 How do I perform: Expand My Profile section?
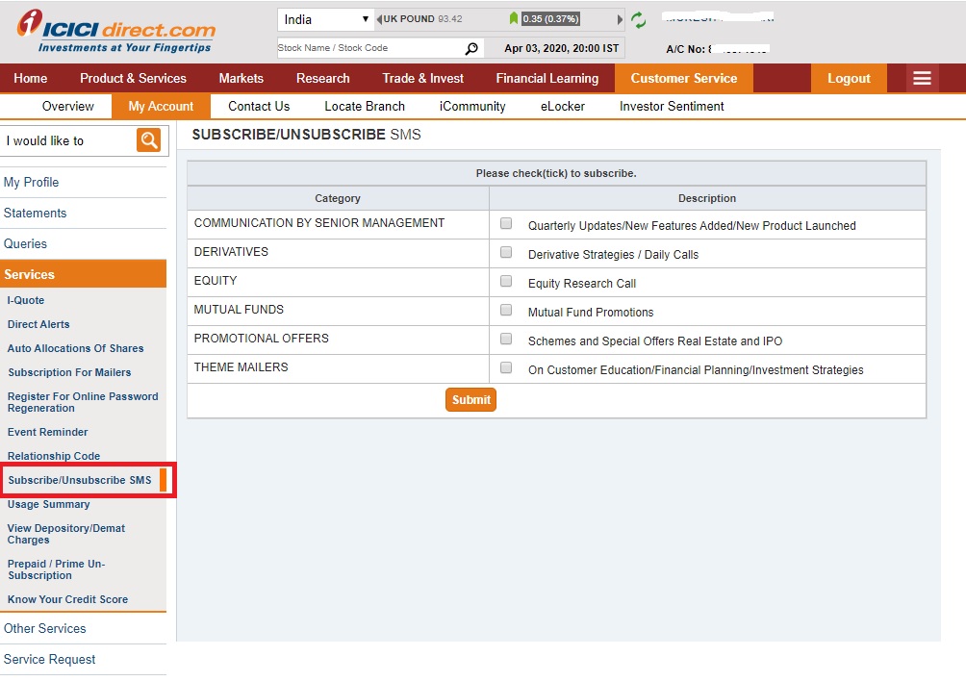[x=83, y=182]
